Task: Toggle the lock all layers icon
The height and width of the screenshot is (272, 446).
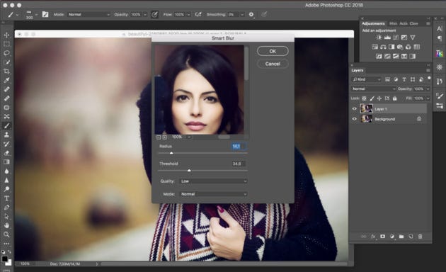Action: coord(394,98)
